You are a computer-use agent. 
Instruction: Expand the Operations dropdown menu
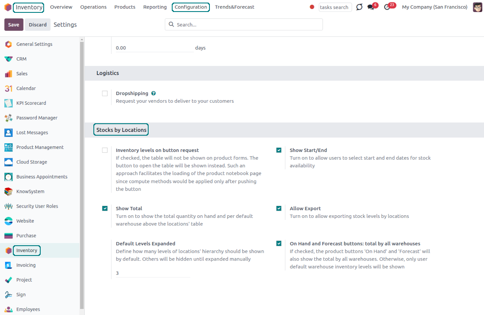93,7
